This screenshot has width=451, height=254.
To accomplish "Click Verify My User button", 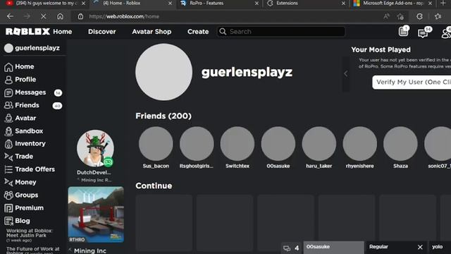I will (412, 83).
